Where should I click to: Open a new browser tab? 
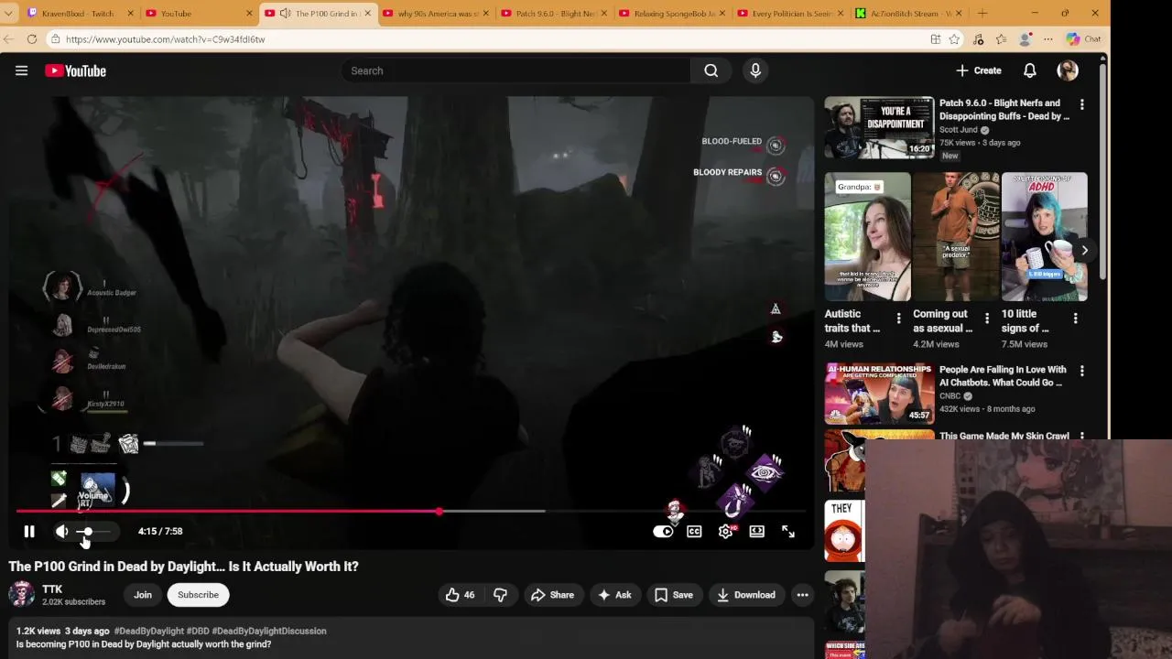[x=982, y=13]
